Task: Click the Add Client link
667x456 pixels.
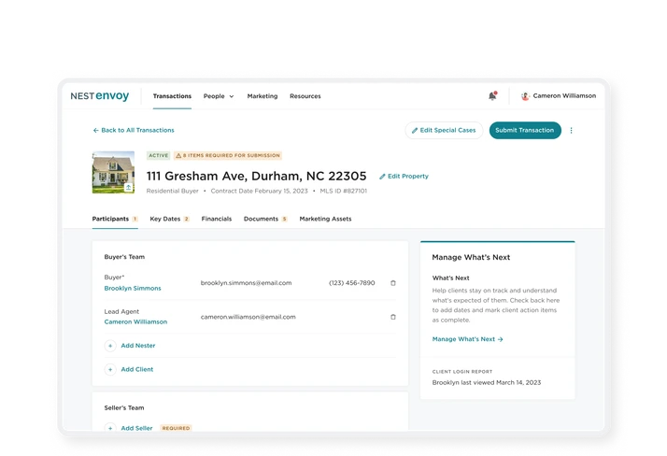Action: 137,369
